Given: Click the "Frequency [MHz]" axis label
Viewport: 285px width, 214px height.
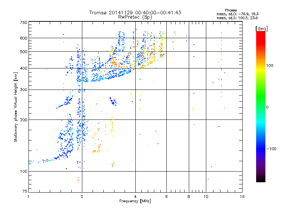Looking at the screenshot, I should coord(135,201).
